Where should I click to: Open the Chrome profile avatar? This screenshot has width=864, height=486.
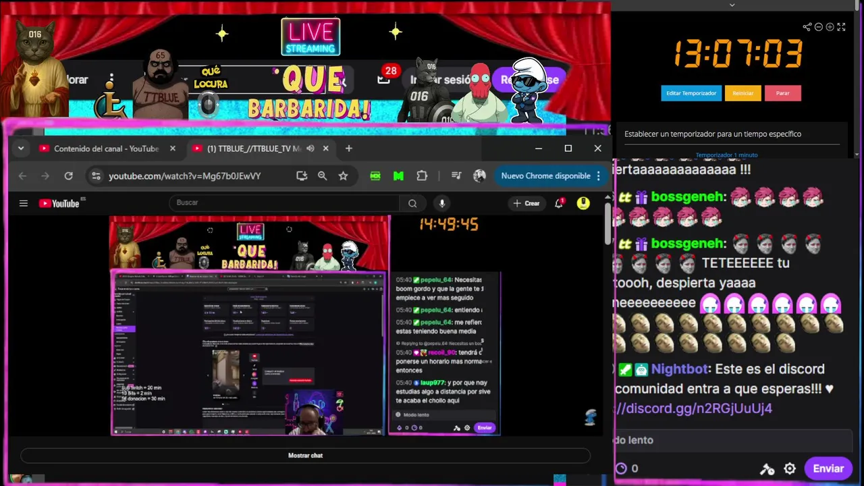click(x=479, y=175)
